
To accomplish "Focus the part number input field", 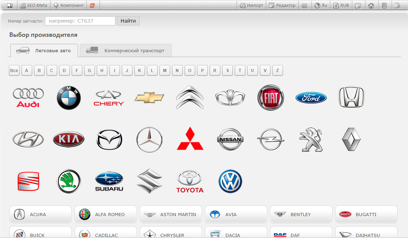I will coord(80,21).
